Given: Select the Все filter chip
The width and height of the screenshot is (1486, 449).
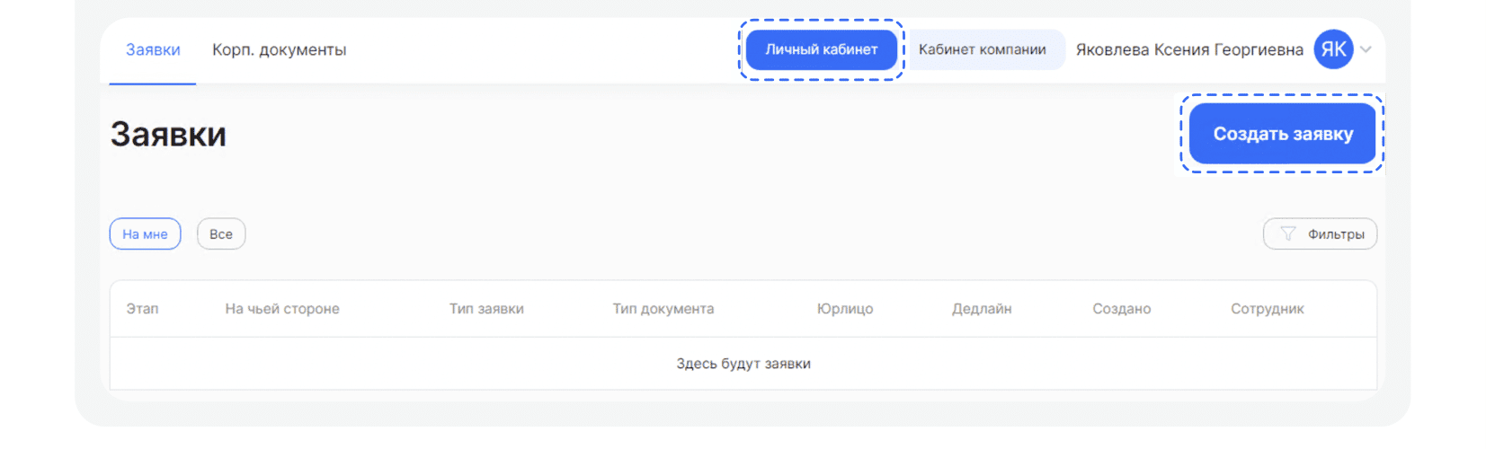Looking at the screenshot, I should (x=221, y=234).
